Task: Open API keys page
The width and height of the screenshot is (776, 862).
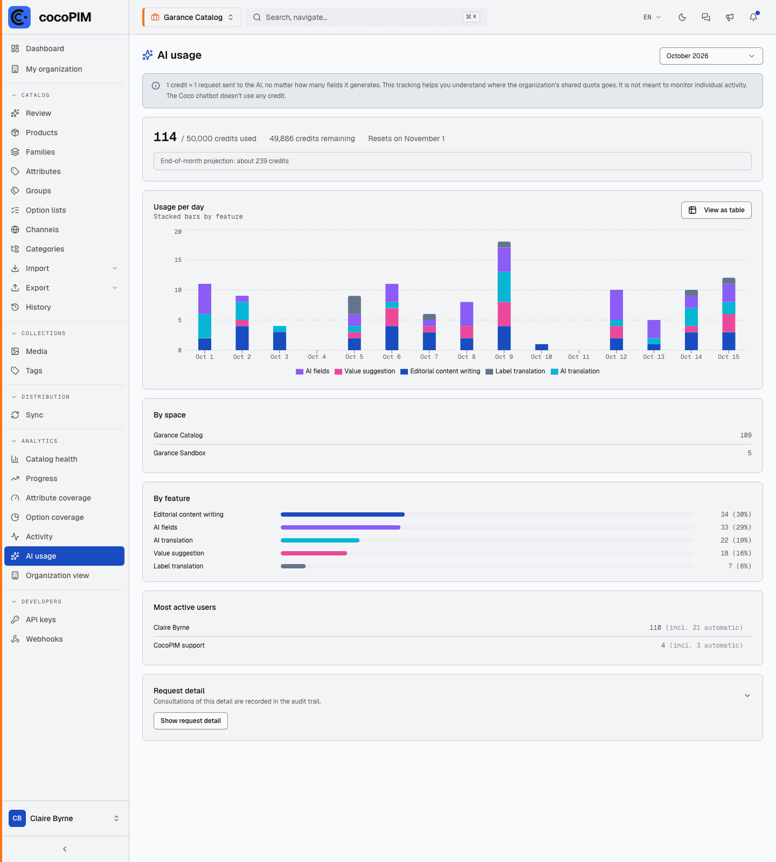Action: (64, 620)
